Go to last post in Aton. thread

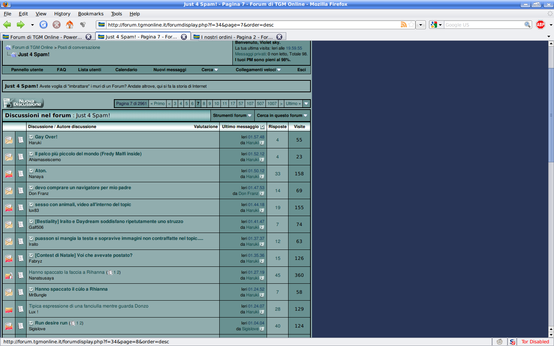point(262,177)
